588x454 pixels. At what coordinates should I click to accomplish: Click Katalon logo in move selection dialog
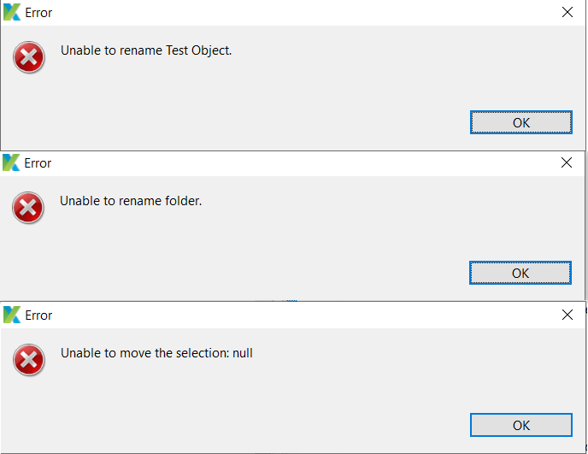pos(13,315)
